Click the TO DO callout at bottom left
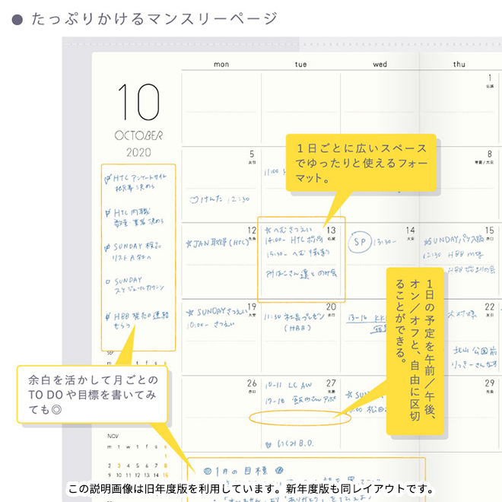The height and width of the screenshot is (502, 502). tap(93, 394)
